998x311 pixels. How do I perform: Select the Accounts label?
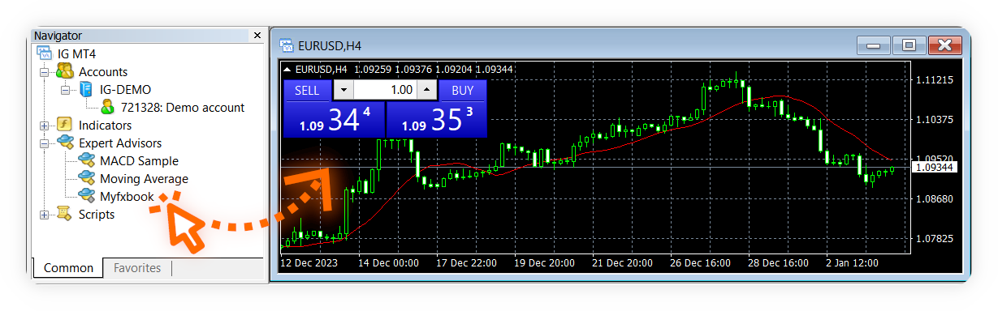pyautogui.click(x=103, y=72)
